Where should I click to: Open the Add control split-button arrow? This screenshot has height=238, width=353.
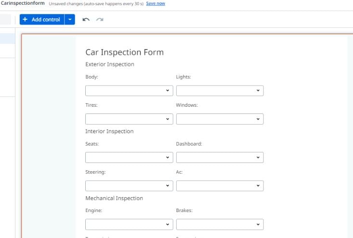point(70,20)
